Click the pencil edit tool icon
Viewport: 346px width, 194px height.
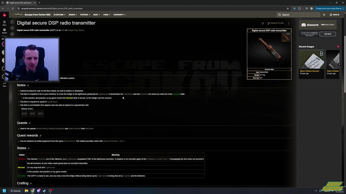coord(12,34)
